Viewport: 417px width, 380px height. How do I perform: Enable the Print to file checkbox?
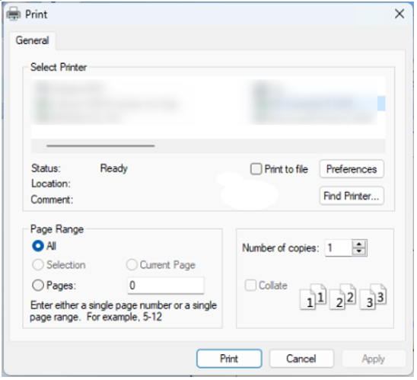(256, 169)
